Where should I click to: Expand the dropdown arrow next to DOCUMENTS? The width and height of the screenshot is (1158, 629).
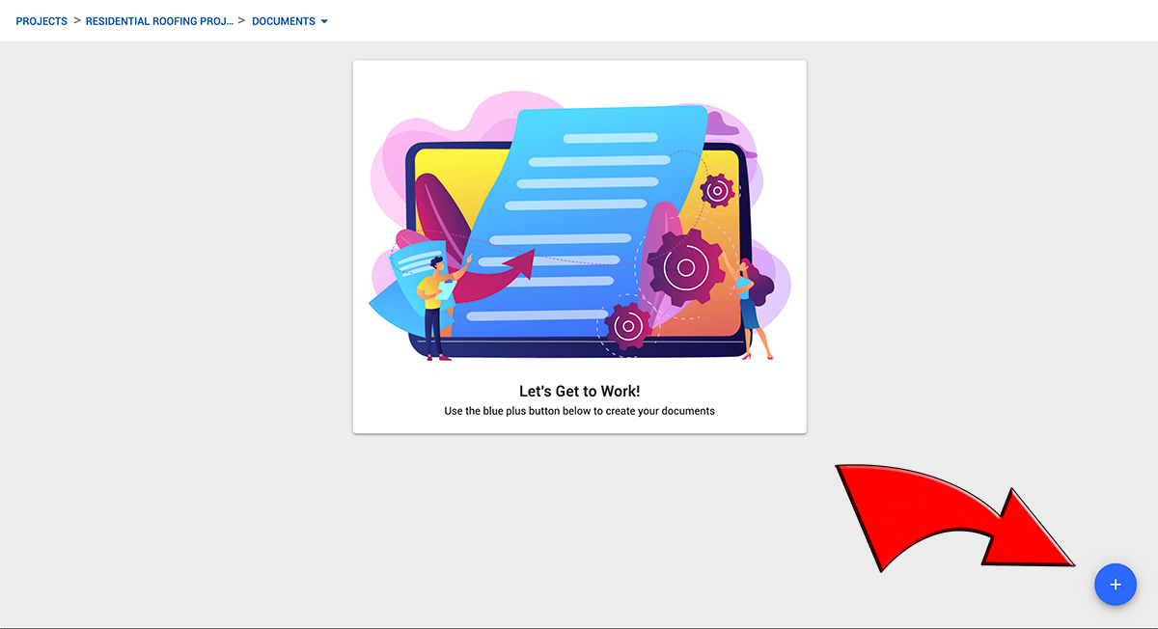[x=324, y=21]
